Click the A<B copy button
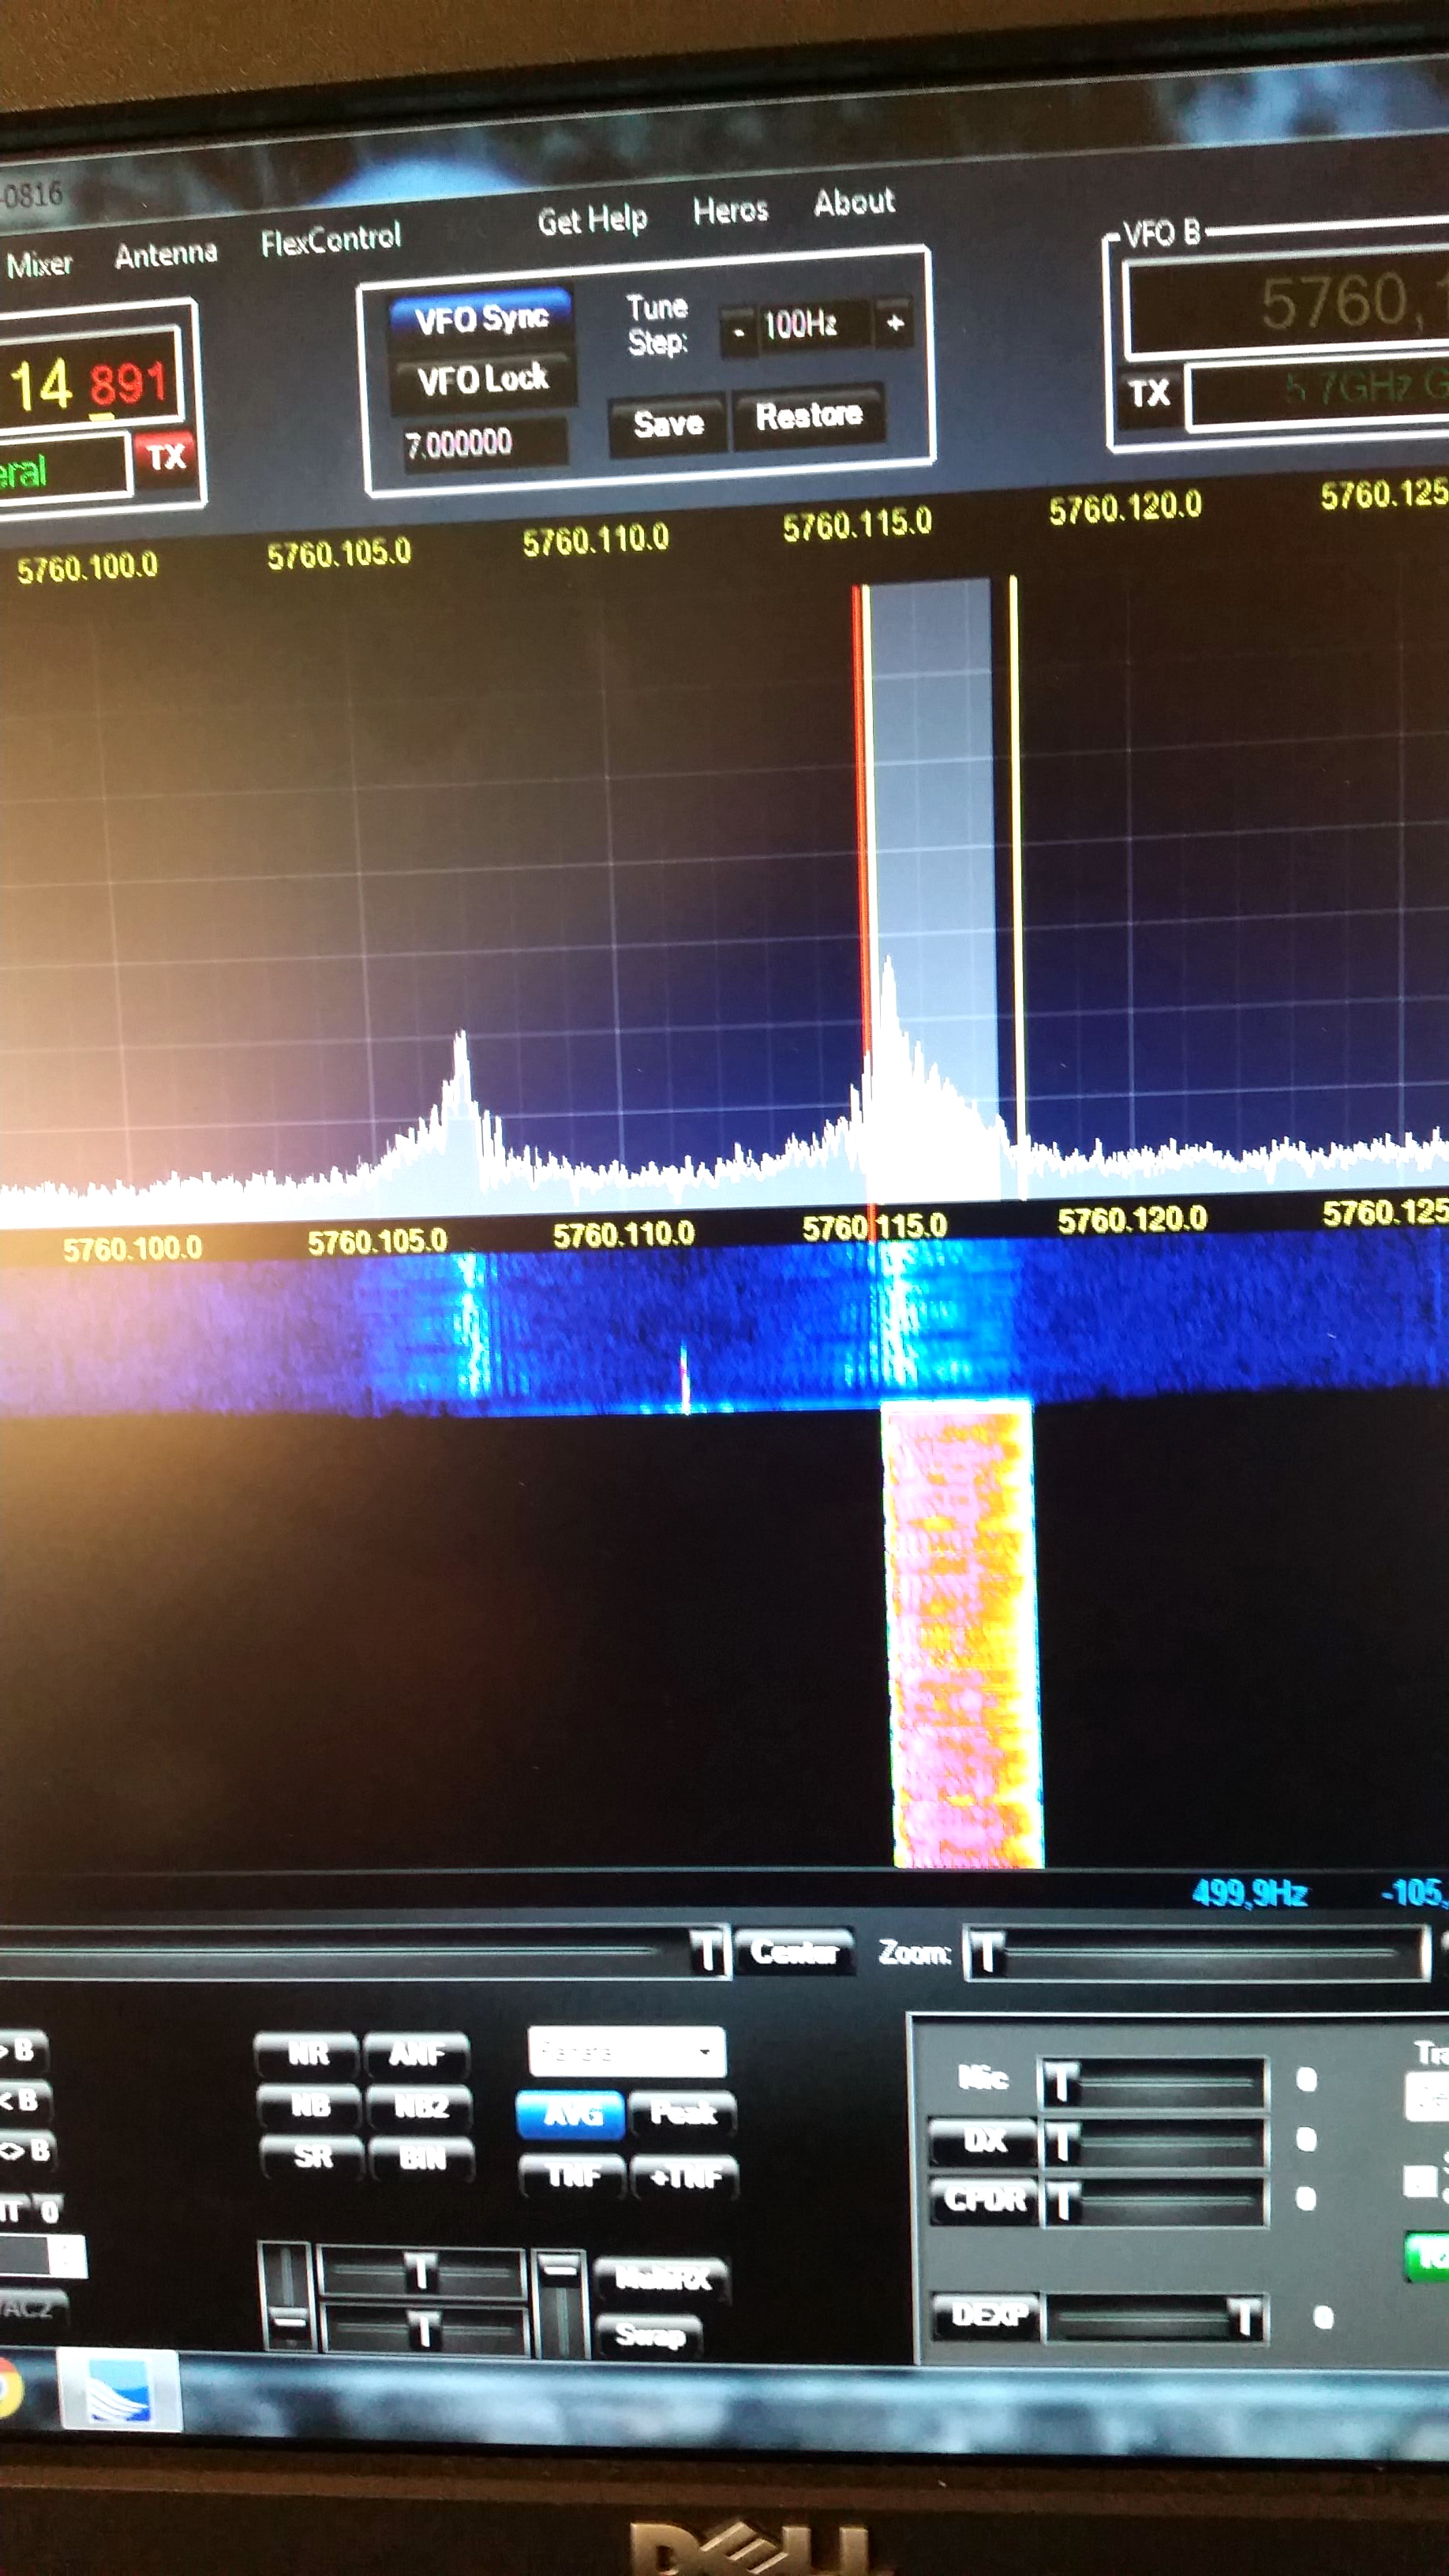This screenshot has height=2576, width=1449. click(x=20, y=2101)
